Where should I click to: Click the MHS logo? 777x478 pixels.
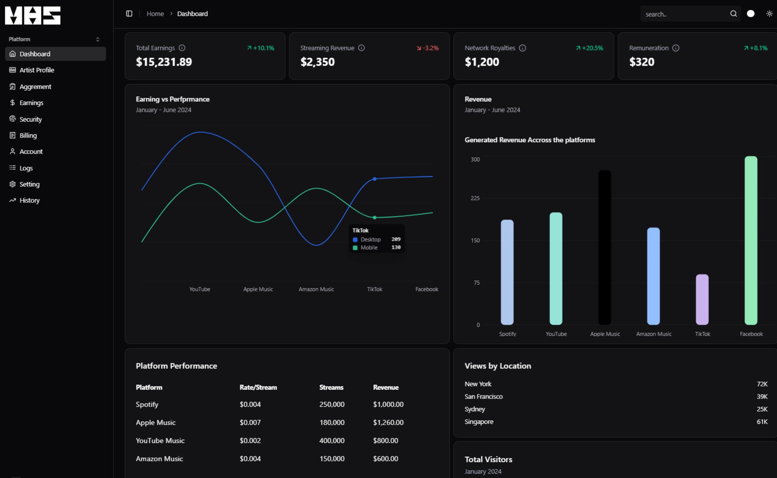click(32, 15)
